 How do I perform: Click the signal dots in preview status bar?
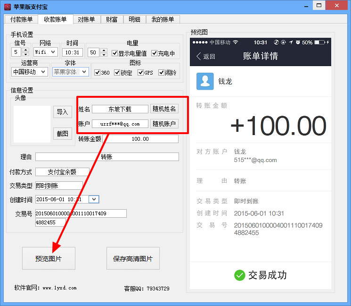click(x=200, y=42)
